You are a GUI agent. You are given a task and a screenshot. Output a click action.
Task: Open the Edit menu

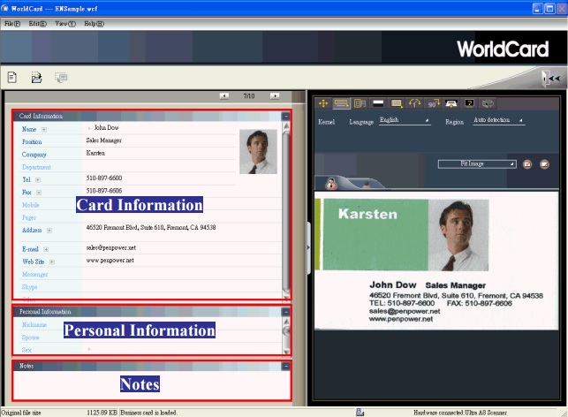[38, 24]
